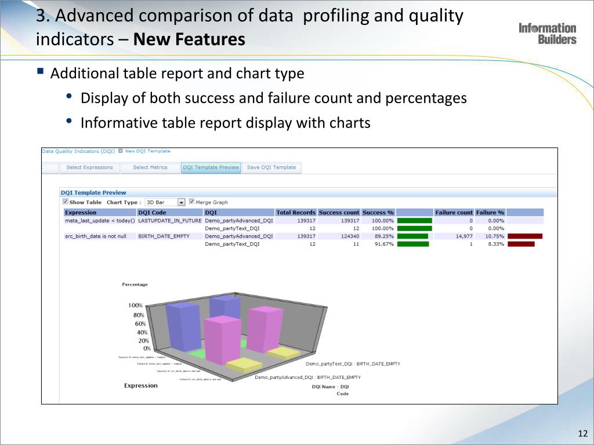Click the Data Quality Indicators (DQI) breadcrumb link
The image size is (594, 445).
pos(78,151)
